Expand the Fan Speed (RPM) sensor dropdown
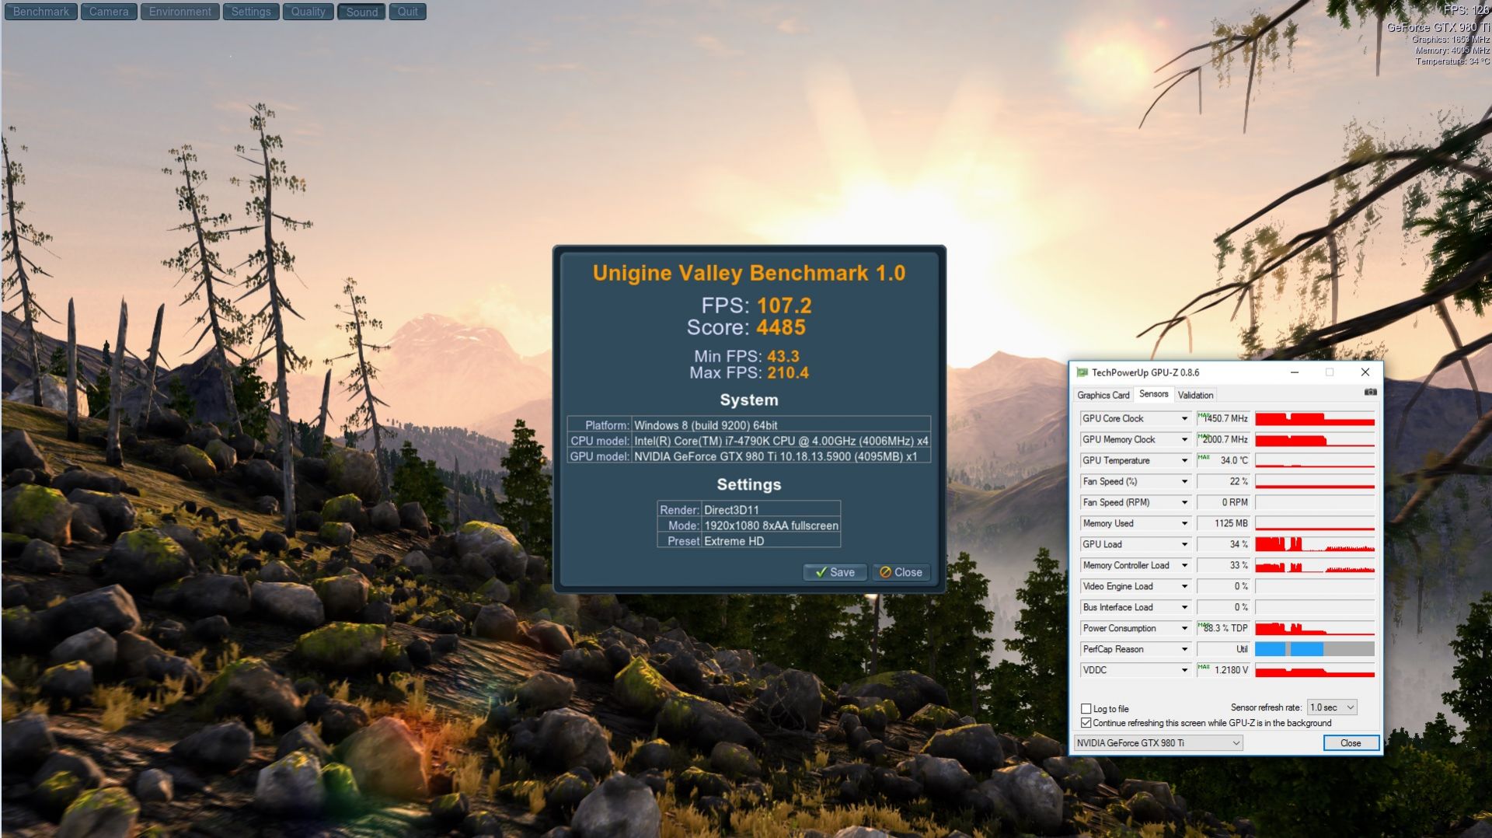Image resolution: width=1492 pixels, height=838 pixels. click(1185, 503)
